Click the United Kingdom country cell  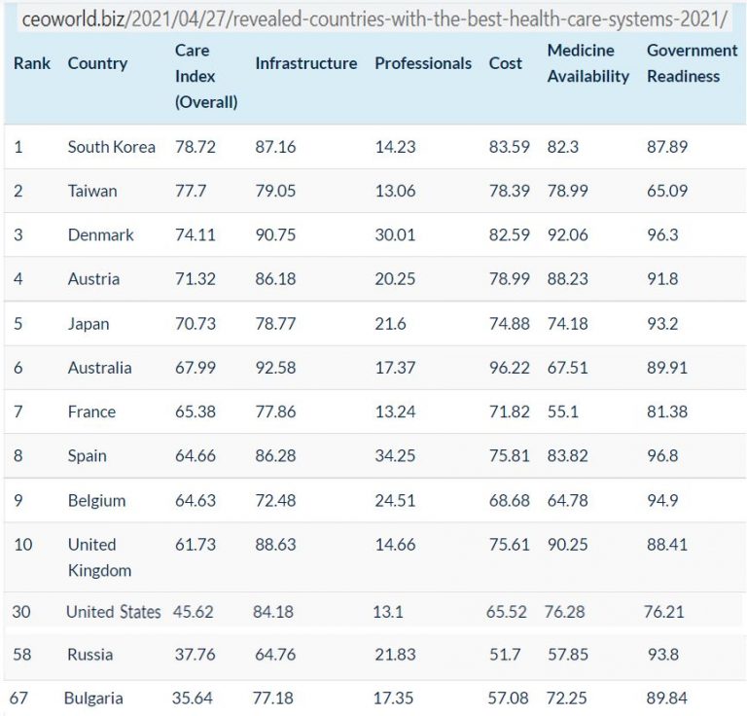pos(98,556)
